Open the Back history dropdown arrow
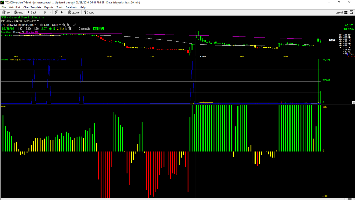The width and height of the screenshot is (355, 200). coord(40,12)
